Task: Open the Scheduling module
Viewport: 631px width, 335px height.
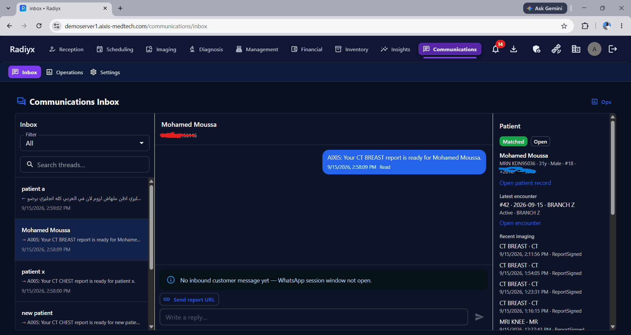Action: [x=115, y=49]
